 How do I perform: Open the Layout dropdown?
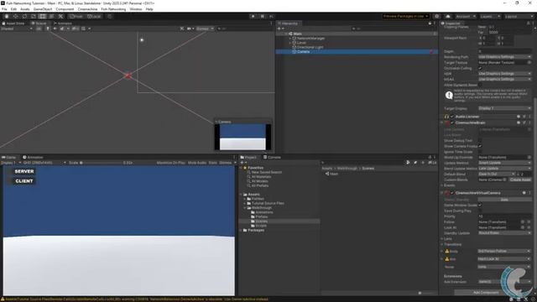click(519, 16)
